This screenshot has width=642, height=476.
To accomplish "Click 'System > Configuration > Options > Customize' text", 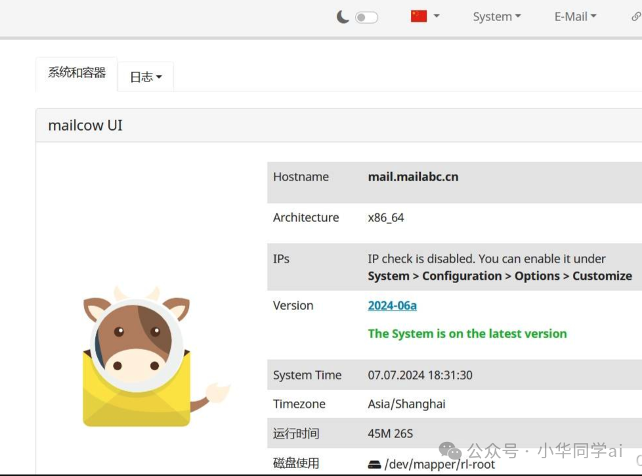I will tap(500, 276).
